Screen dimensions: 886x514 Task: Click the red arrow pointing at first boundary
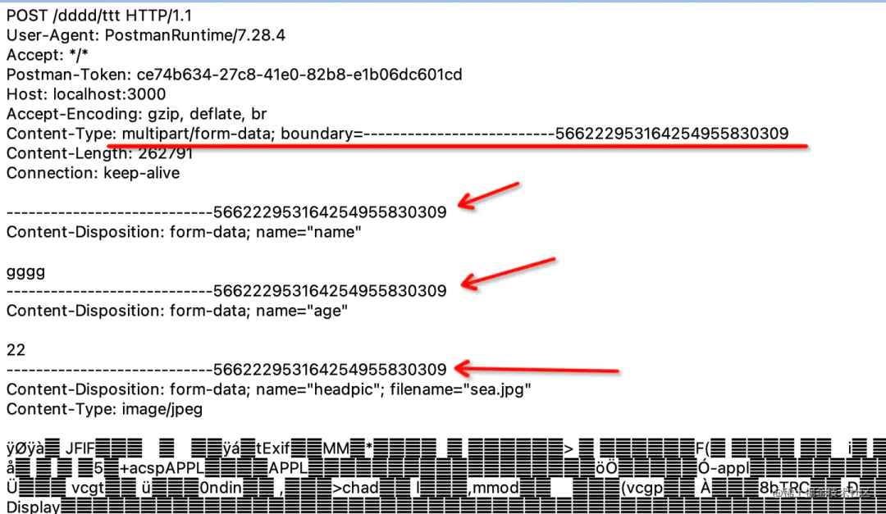(488, 195)
